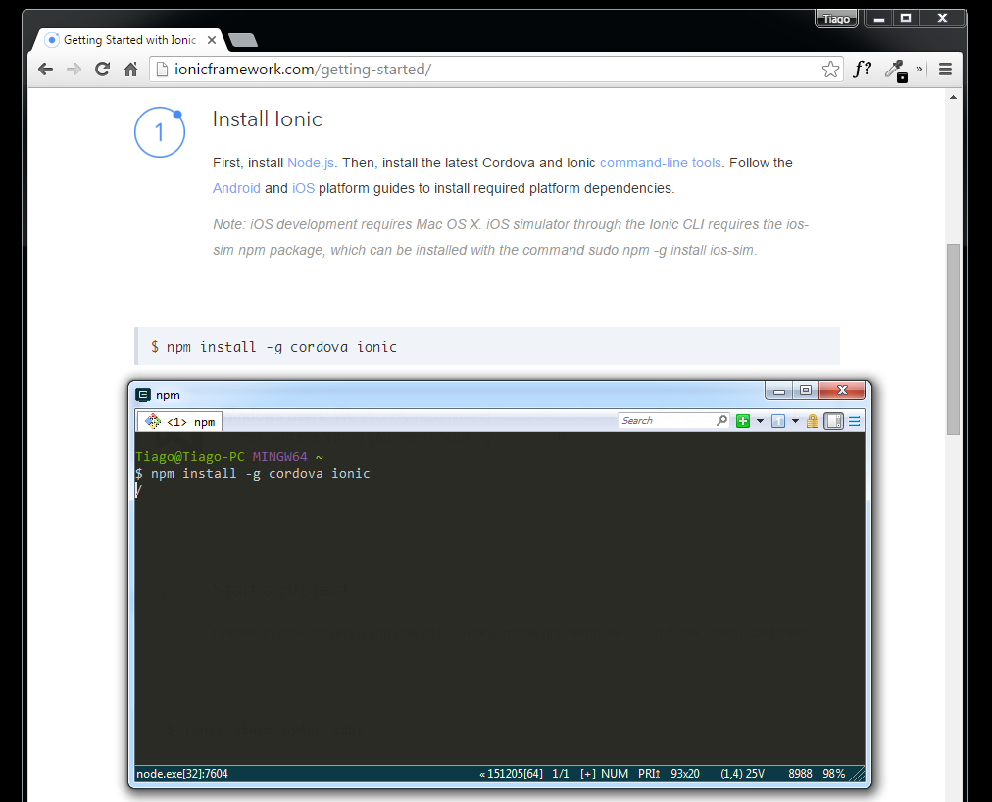Open the eyedropper color picker extension

coord(896,71)
